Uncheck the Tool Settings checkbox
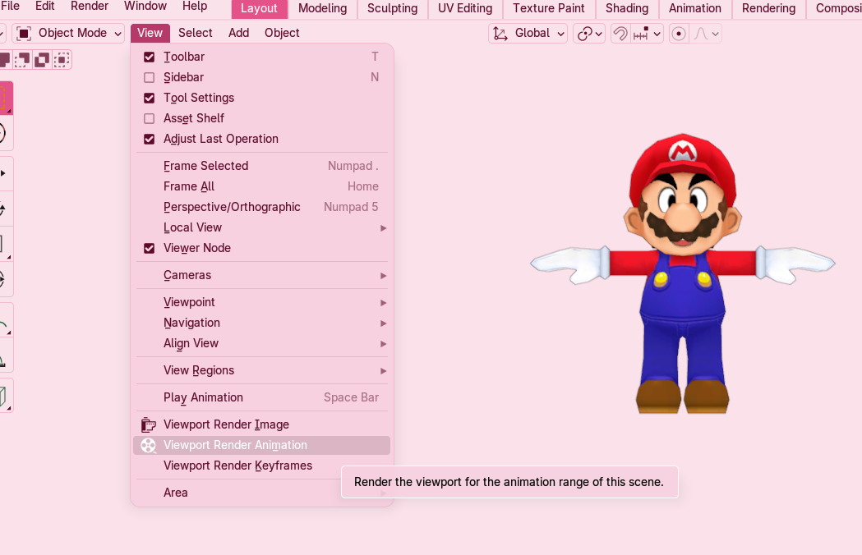This screenshot has width=862, height=555. [149, 98]
